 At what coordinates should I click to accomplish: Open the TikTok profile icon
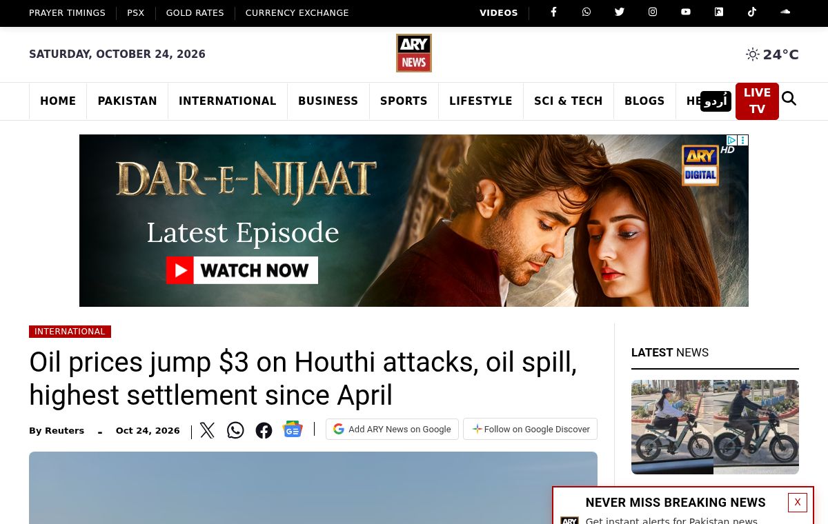(x=752, y=12)
